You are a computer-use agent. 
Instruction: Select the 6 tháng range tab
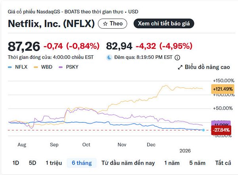82,163
